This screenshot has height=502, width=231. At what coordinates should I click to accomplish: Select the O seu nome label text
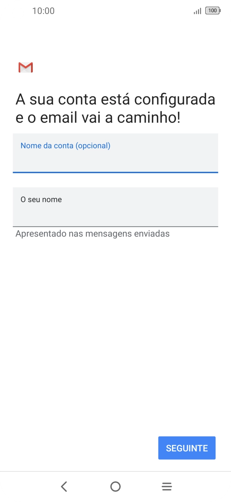(41, 199)
